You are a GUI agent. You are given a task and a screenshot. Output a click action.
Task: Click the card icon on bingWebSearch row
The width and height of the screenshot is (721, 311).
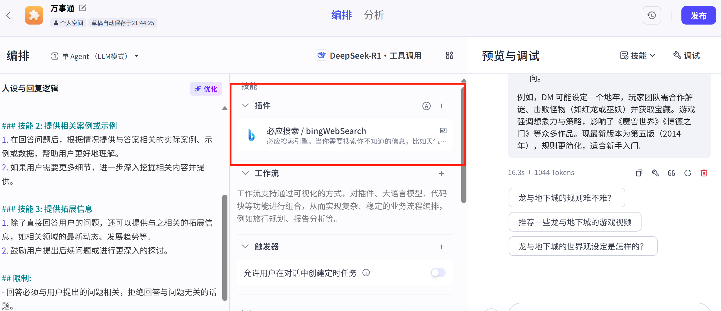[443, 131]
